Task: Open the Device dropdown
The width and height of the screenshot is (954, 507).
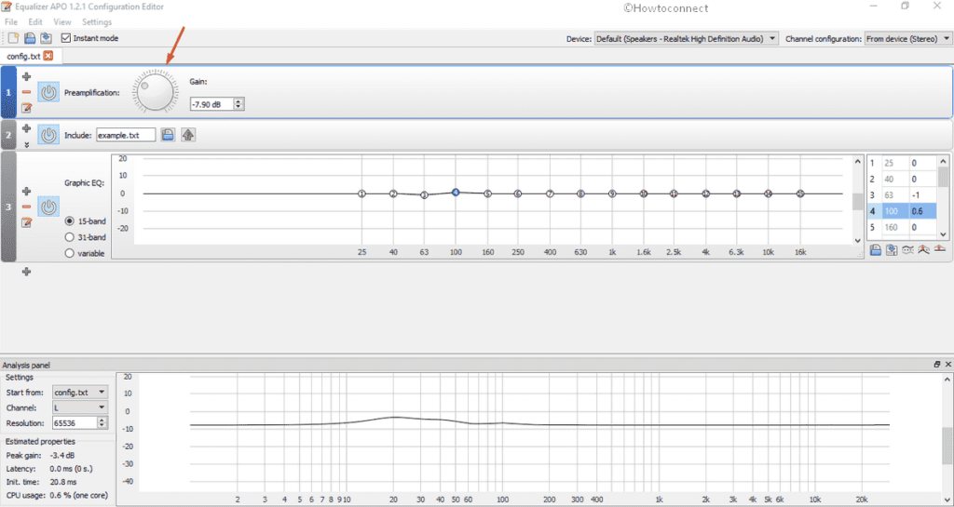Action: 687,38
